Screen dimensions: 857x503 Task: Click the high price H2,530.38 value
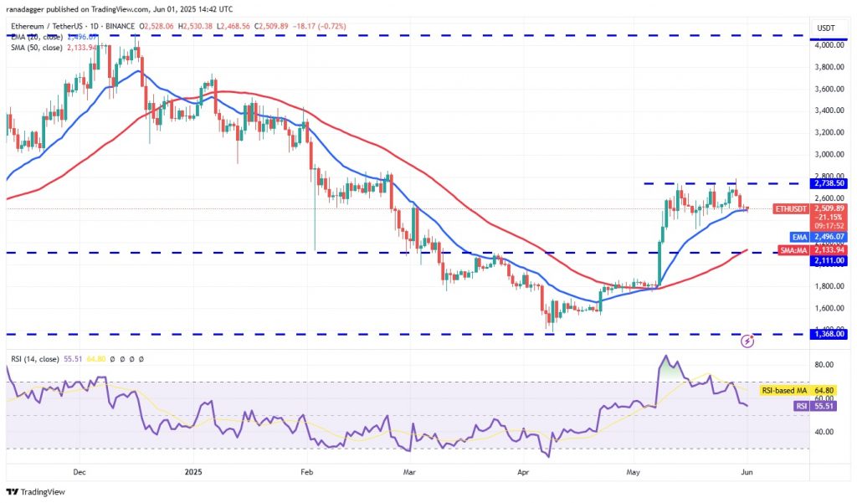(x=195, y=26)
